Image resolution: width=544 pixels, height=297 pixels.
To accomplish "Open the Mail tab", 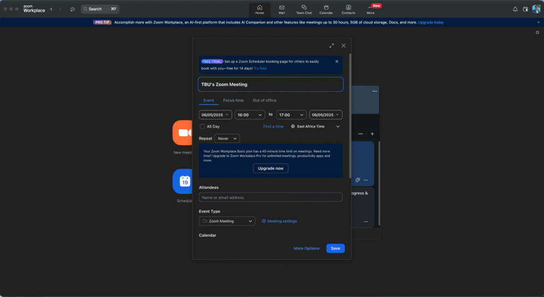I will (x=282, y=10).
